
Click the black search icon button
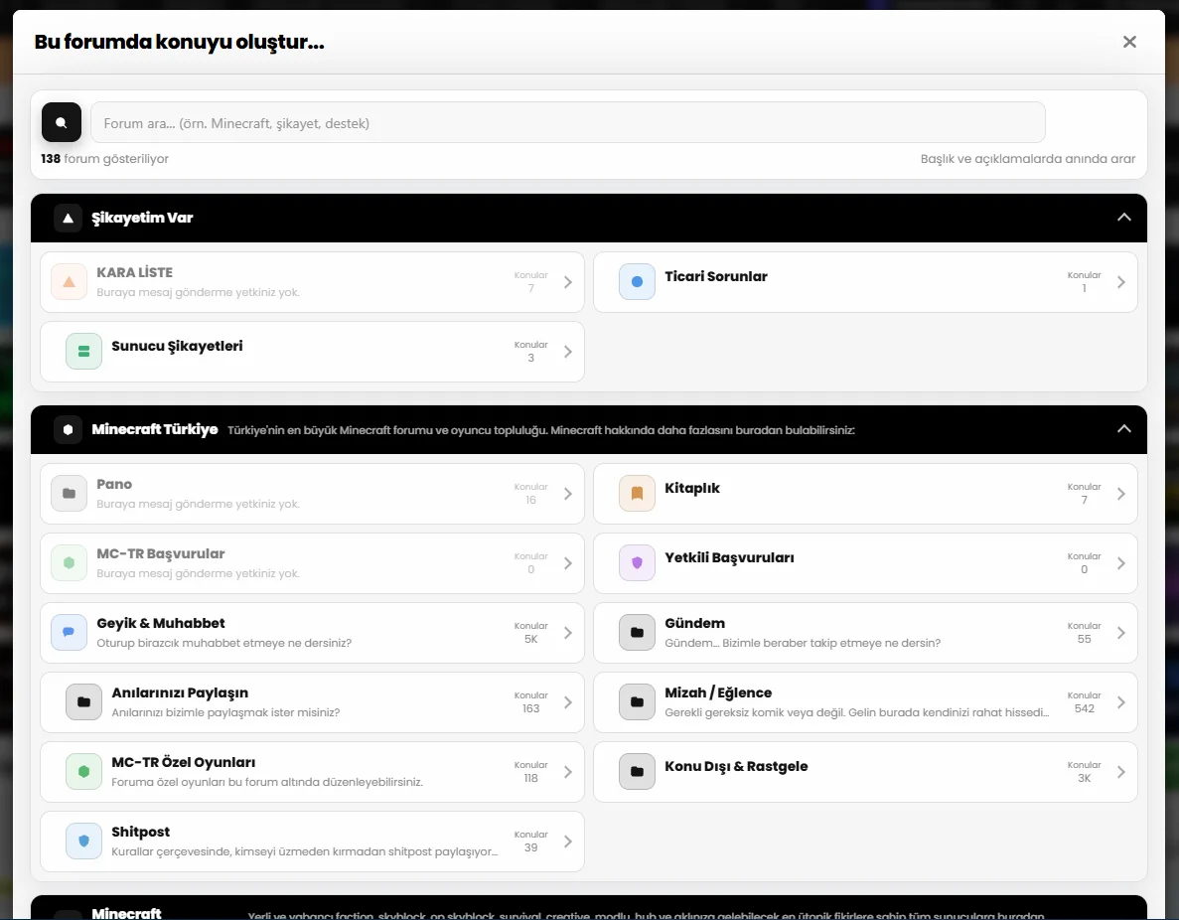point(62,122)
